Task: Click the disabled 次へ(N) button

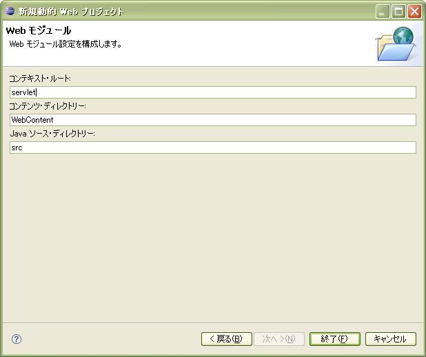Action: click(x=278, y=339)
